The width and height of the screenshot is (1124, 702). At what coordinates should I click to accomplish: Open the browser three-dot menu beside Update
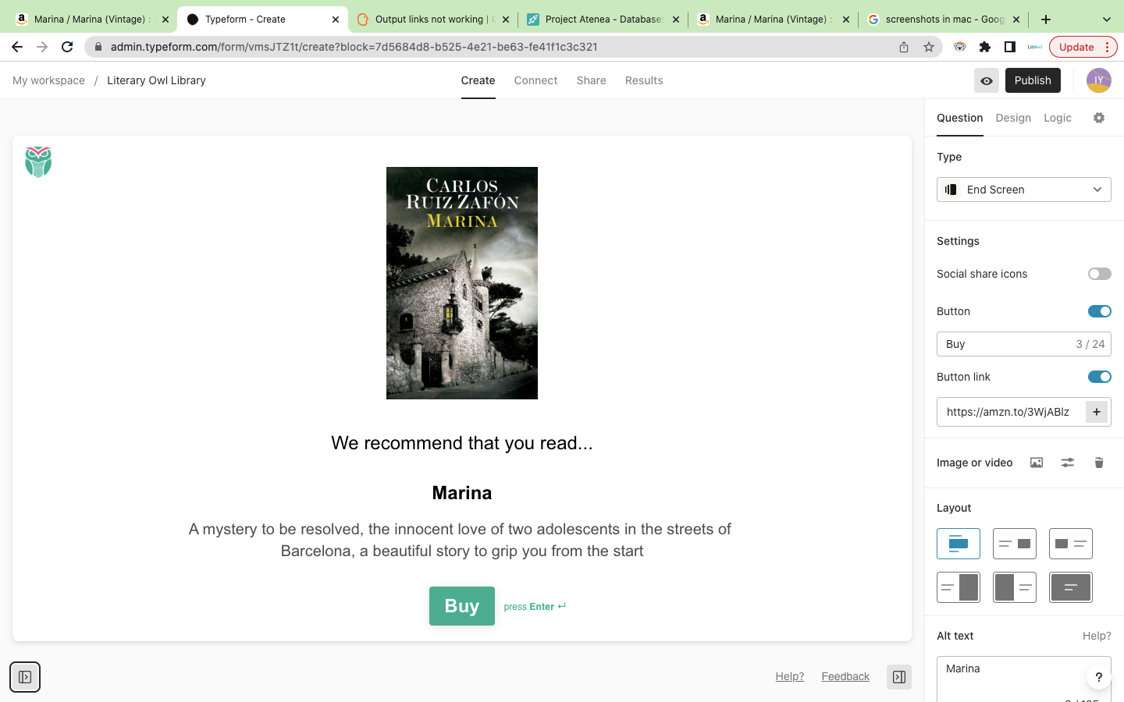1107,47
